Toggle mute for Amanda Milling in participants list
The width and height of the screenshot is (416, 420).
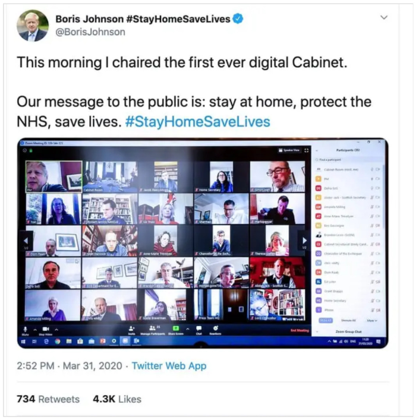pos(372,207)
